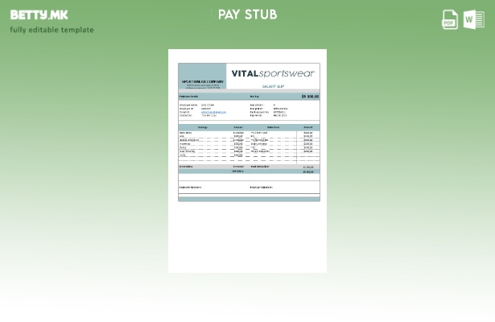Click the Word document format icon

(473, 19)
